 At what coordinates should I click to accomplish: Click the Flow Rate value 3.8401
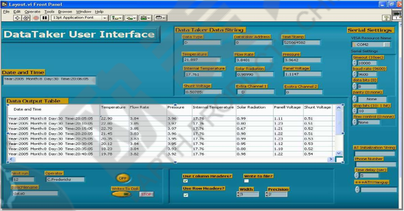tap(254, 60)
